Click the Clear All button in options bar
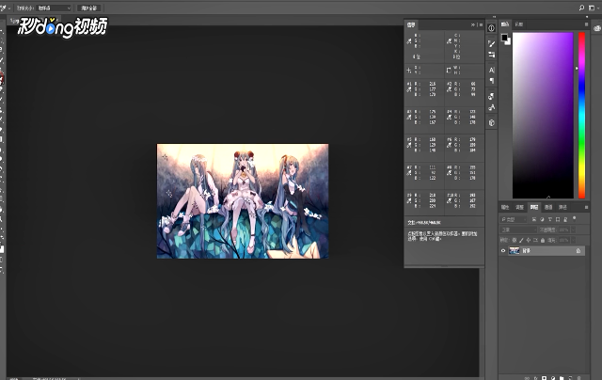Screen dimensions: 602x380 [x=89, y=8]
